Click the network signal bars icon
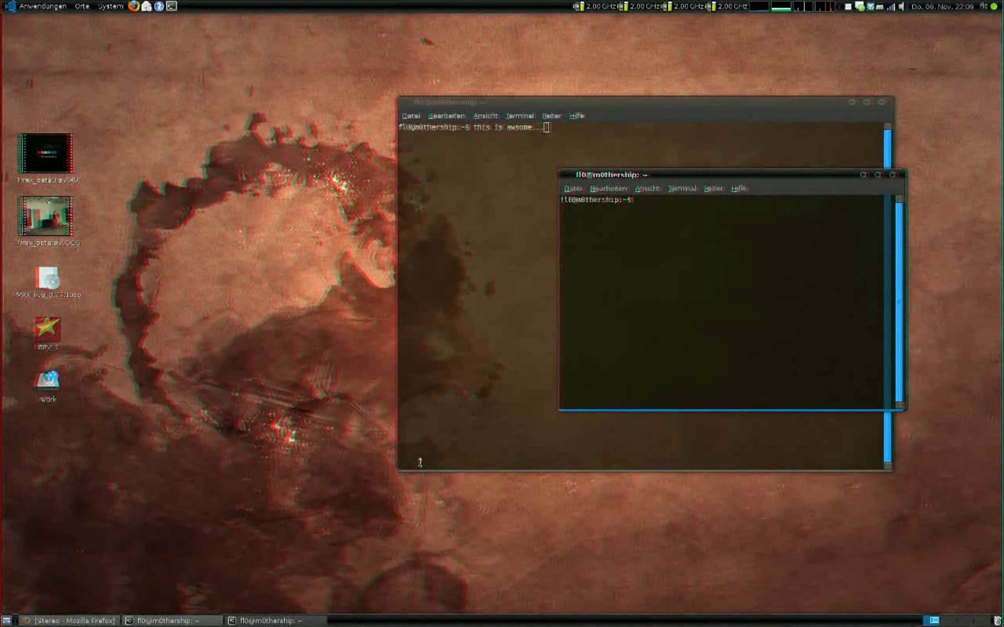This screenshot has width=1004, height=627. click(891, 7)
